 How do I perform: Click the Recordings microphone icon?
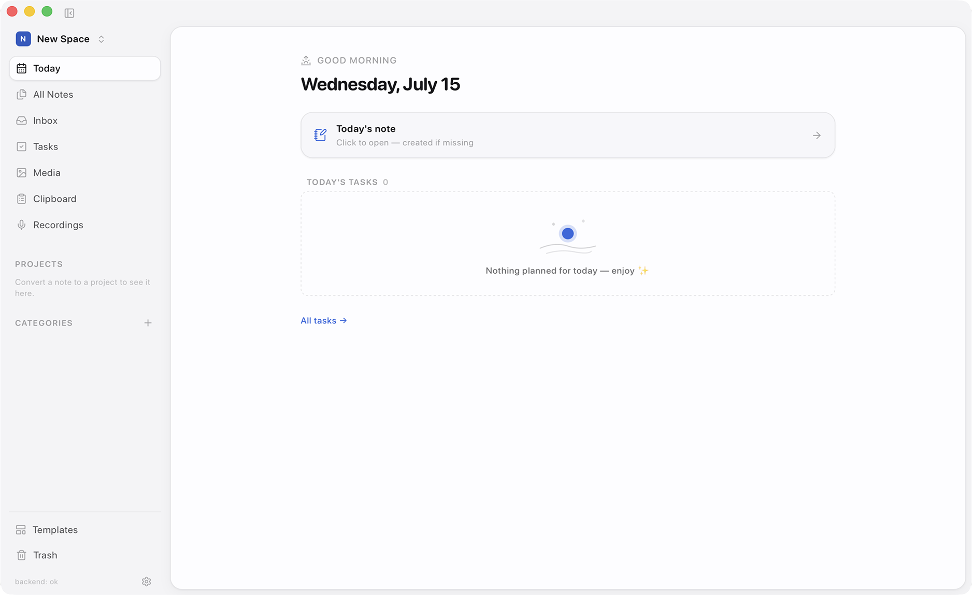(x=21, y=225)
